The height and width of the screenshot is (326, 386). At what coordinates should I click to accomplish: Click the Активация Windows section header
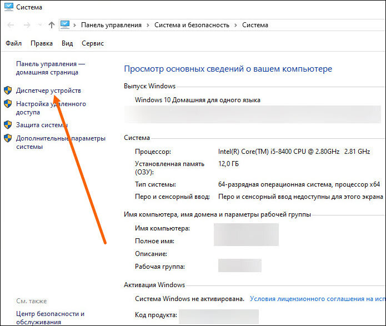click(154, 285)
